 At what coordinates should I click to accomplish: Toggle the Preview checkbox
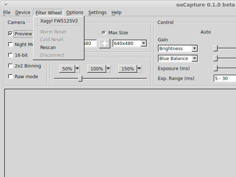[10, 34]
